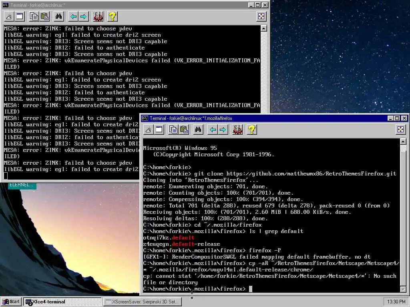
Task: Click the 'cp: cannot stat' error line
Action: click(269, 279)
